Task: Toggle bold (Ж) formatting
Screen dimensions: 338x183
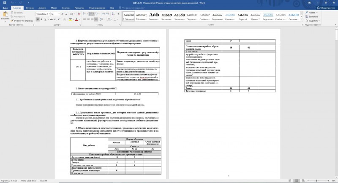Action: (38, 19)
